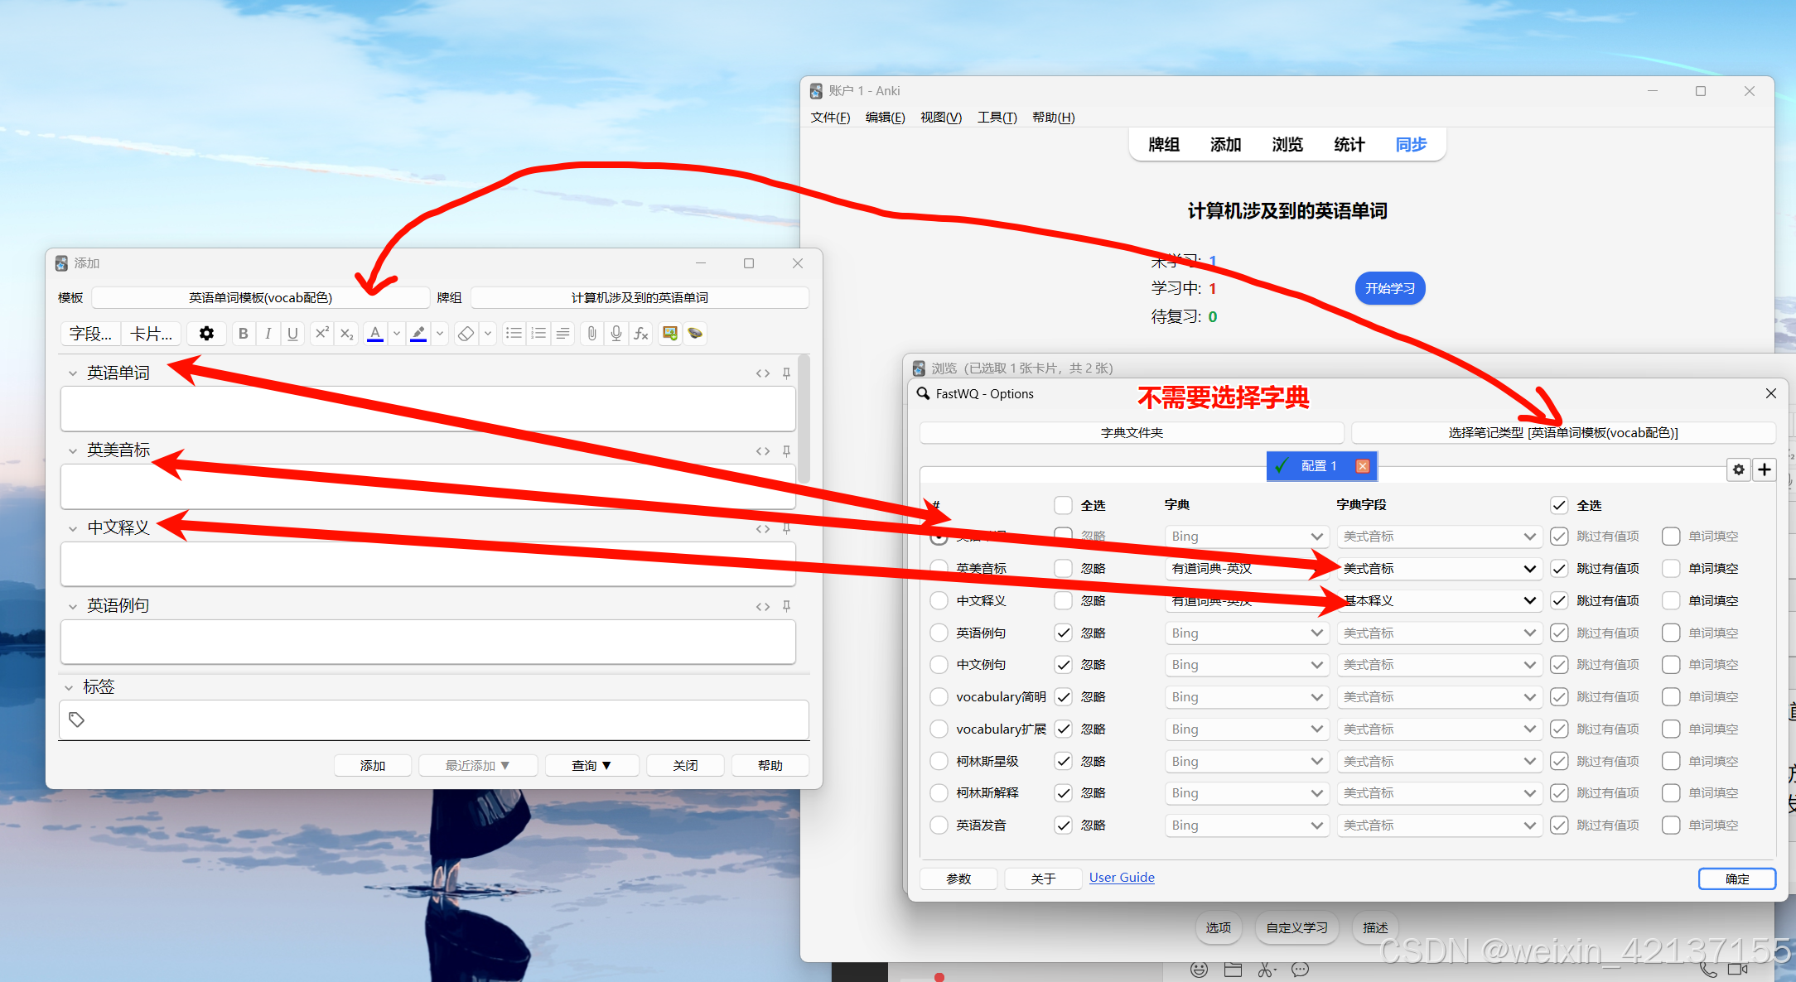Click the record audio microphone icon
Image resolution: width=1796 pixels, height=982 pixels.
[616, 334]
